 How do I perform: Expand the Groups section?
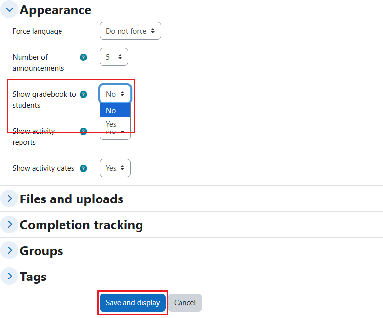[x=9, y=250]
